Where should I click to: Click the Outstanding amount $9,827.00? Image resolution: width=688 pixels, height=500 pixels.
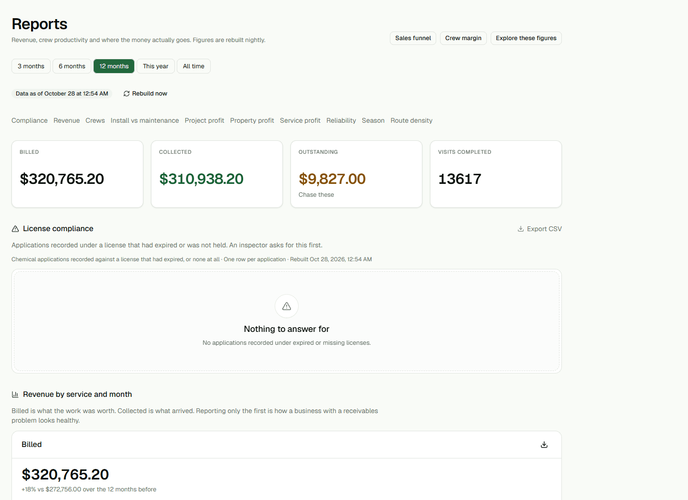(332, 179)
